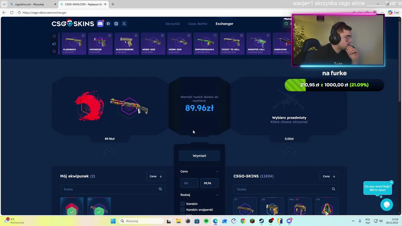Open Cena sort dropdown in CSGO-SKINS list
402x226 pixels.
(x=329, y=176)
